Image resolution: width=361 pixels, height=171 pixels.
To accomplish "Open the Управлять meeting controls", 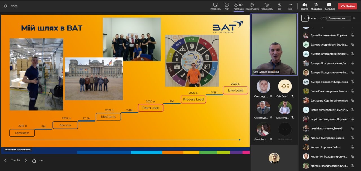I will click(215, 6).
